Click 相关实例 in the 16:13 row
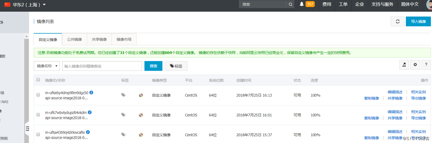This screenshot has width=432, height=143. coord(418,92)
